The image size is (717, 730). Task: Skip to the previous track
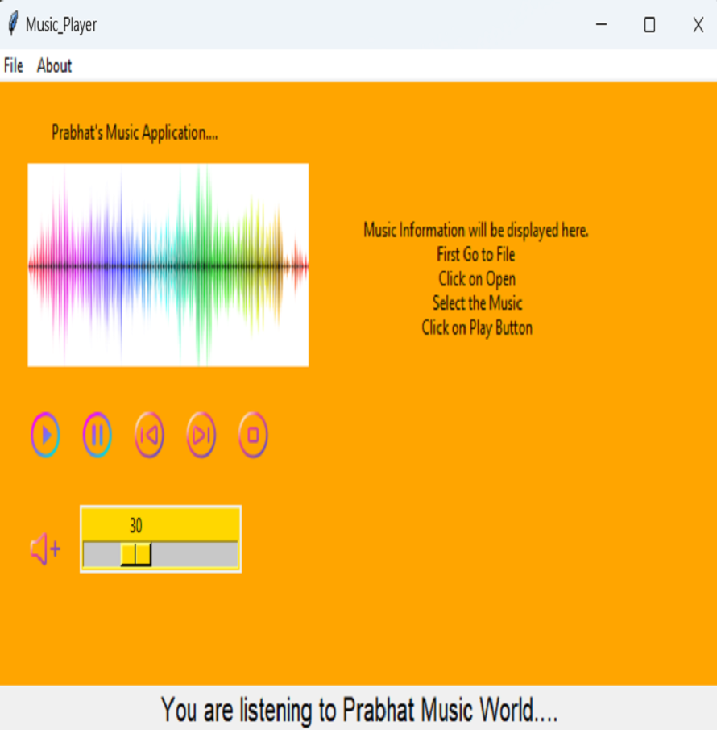pos(149,436)
